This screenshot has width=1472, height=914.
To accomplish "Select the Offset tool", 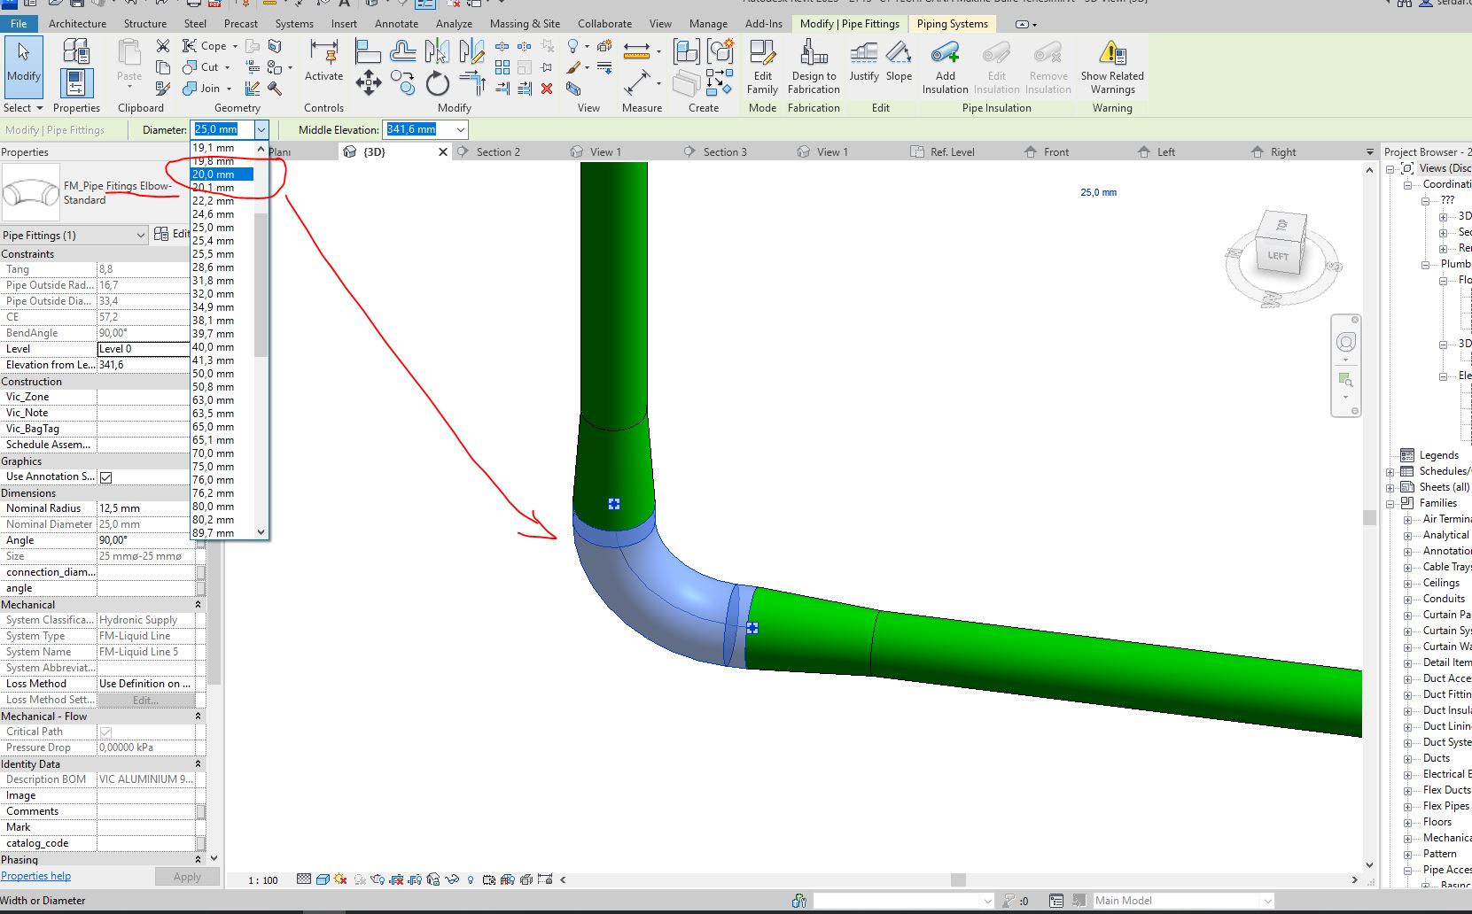I will click(x=402, y=51).
